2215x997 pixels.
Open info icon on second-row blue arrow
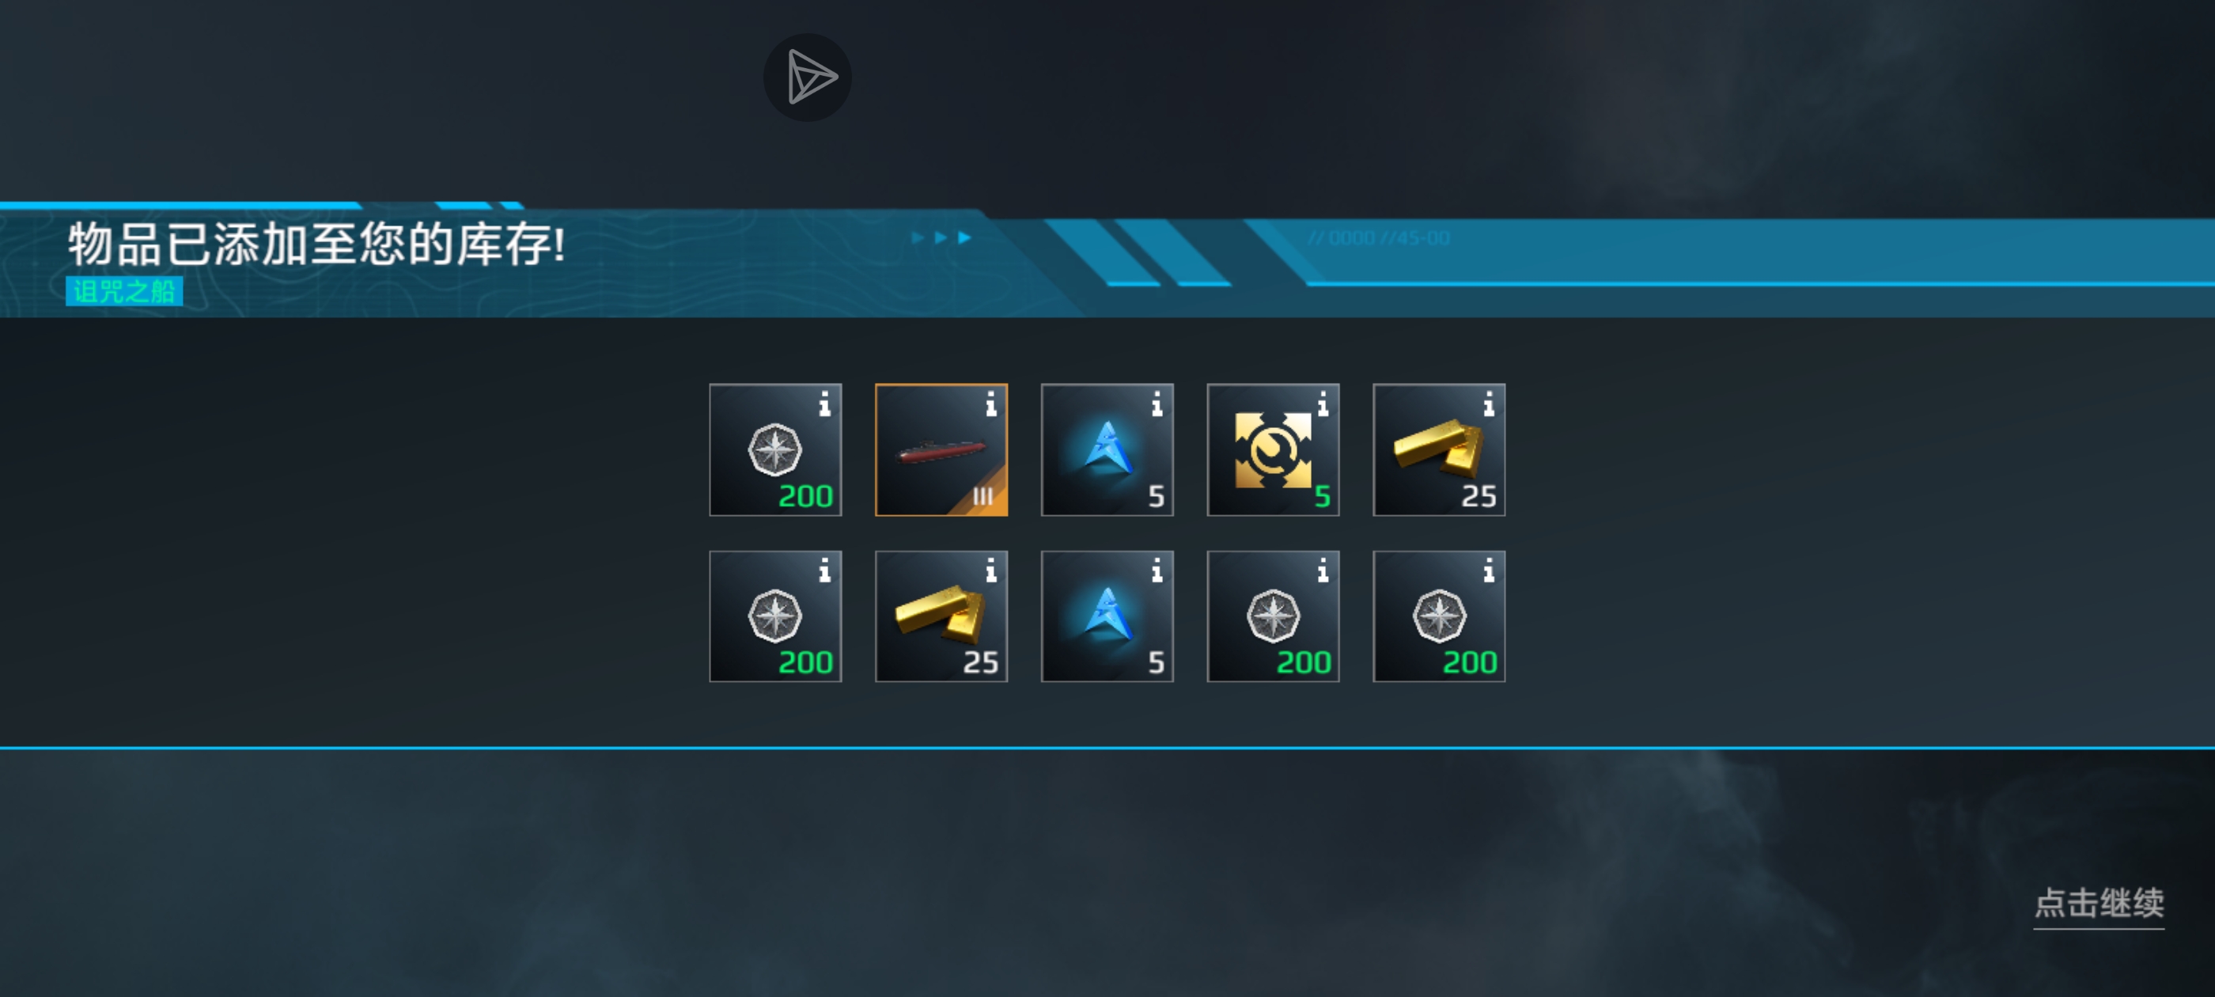coord(1157,570)
